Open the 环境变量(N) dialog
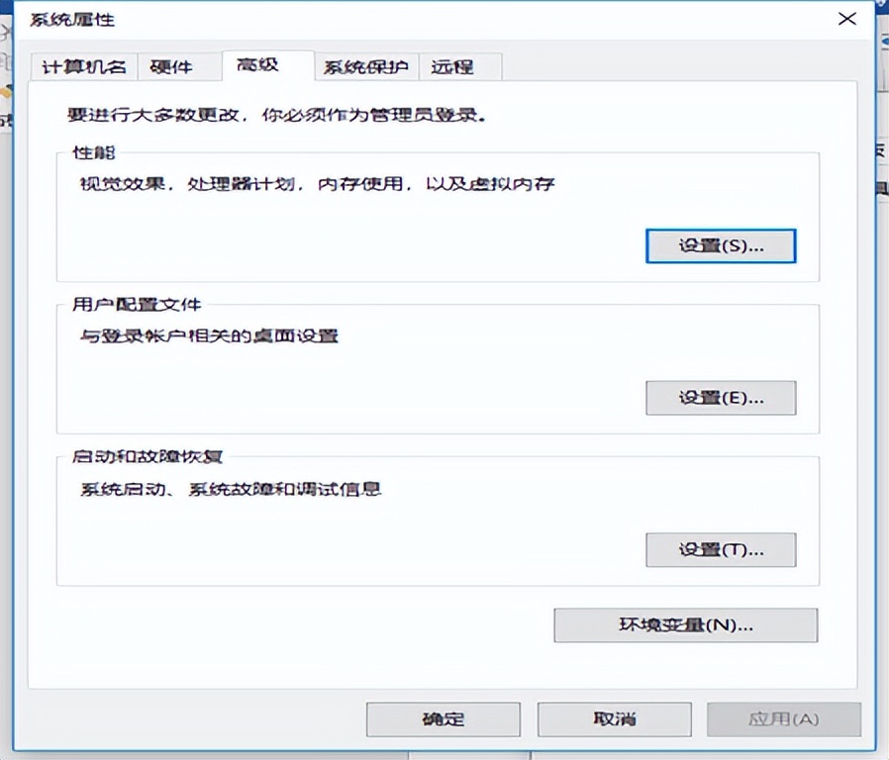 (x=686, y=625)
